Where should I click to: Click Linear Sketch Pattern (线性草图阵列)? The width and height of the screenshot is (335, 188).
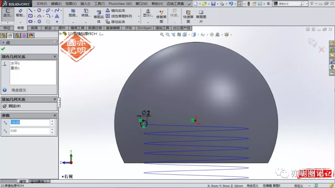pos(119,16)
